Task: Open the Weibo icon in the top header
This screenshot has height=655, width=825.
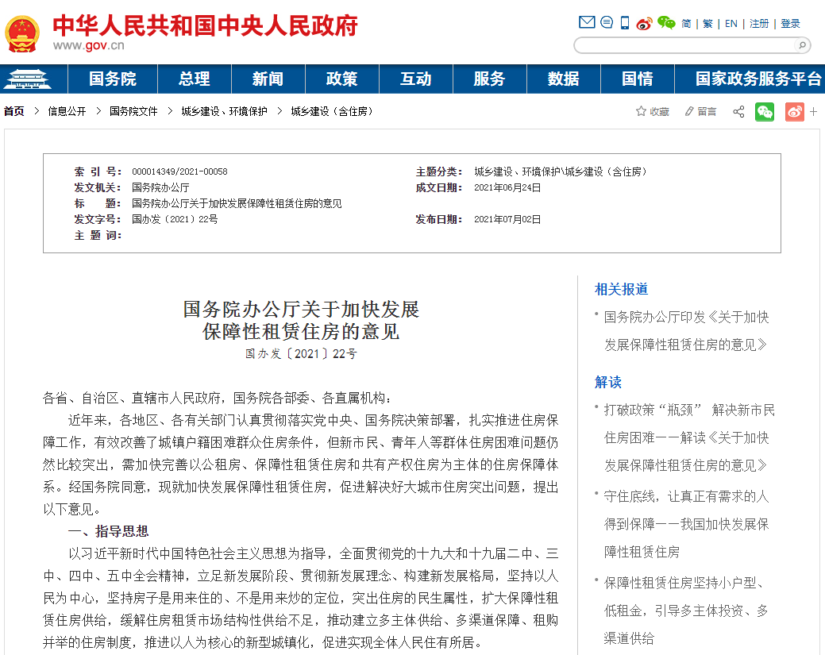Action: click(645, 22)
